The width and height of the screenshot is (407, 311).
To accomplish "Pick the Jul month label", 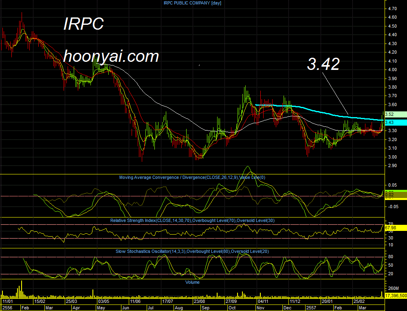I will tap(150, 308).
